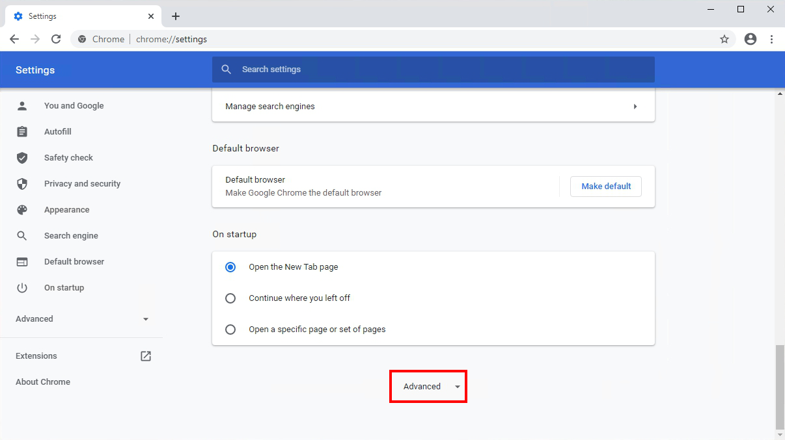Click the Make default button
The image size is (785, 440).
(x=605, y=187)
